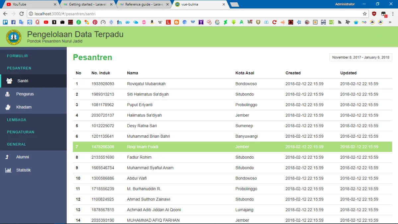Open the Blogger bookmark icon

[176, 22]
